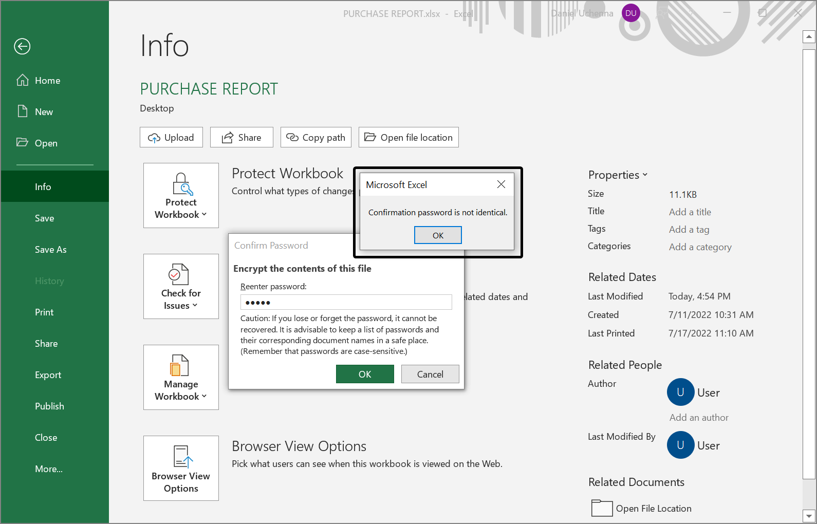The width and height of the screenshot is (817, 524).
Task: Expand the Protect Workbook dropdown
Action: tap(181, 196)
